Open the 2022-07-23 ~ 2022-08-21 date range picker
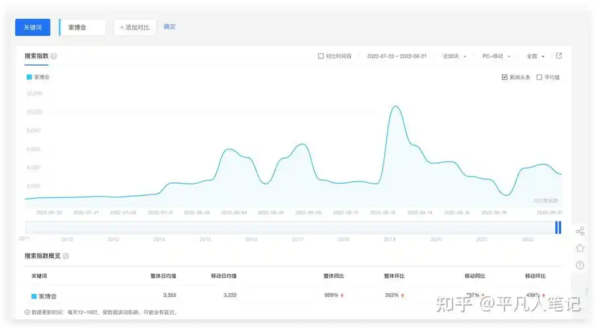Screen dimensions: 596x328 coord(396,56)
